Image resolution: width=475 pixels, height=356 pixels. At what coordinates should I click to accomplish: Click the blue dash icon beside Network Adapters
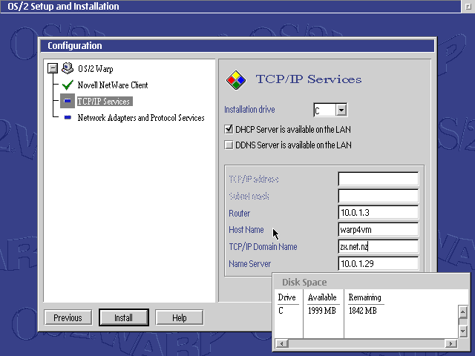pyautogui.click(x=68, y=117)
